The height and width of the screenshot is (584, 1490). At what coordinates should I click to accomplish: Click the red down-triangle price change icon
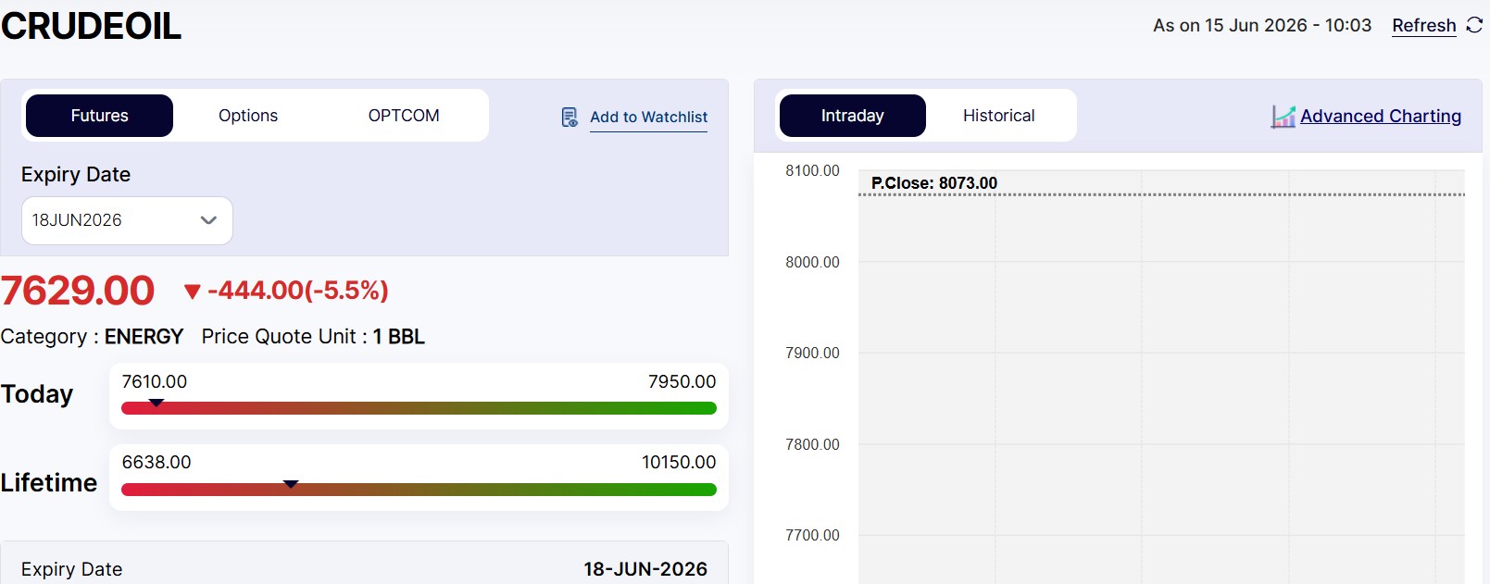click(x=193, y=292)
